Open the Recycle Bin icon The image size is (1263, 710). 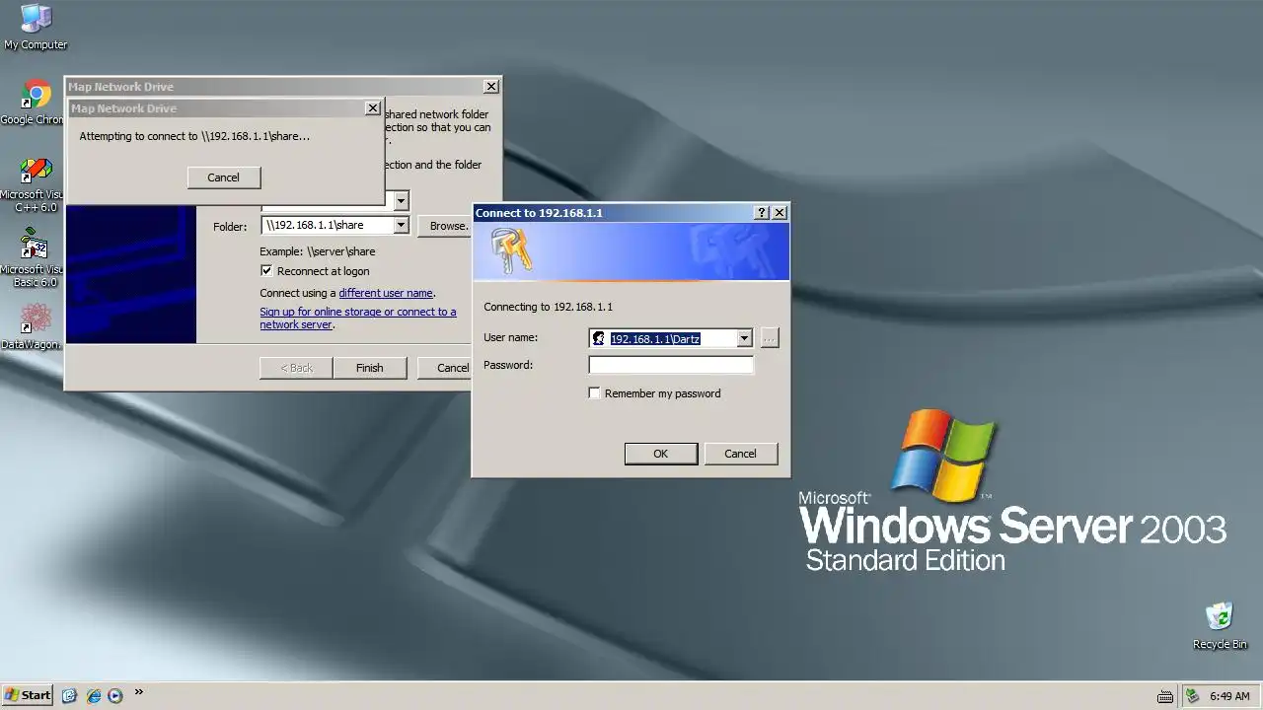pyautogui.click(x=1220, y=625)
